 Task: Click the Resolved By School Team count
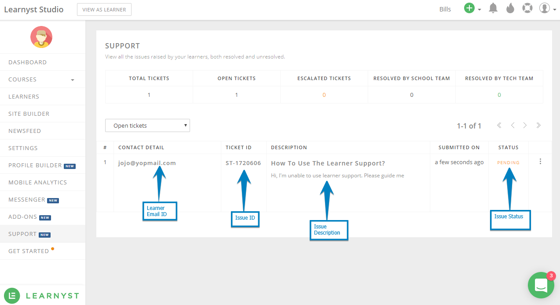coord(412,95)
